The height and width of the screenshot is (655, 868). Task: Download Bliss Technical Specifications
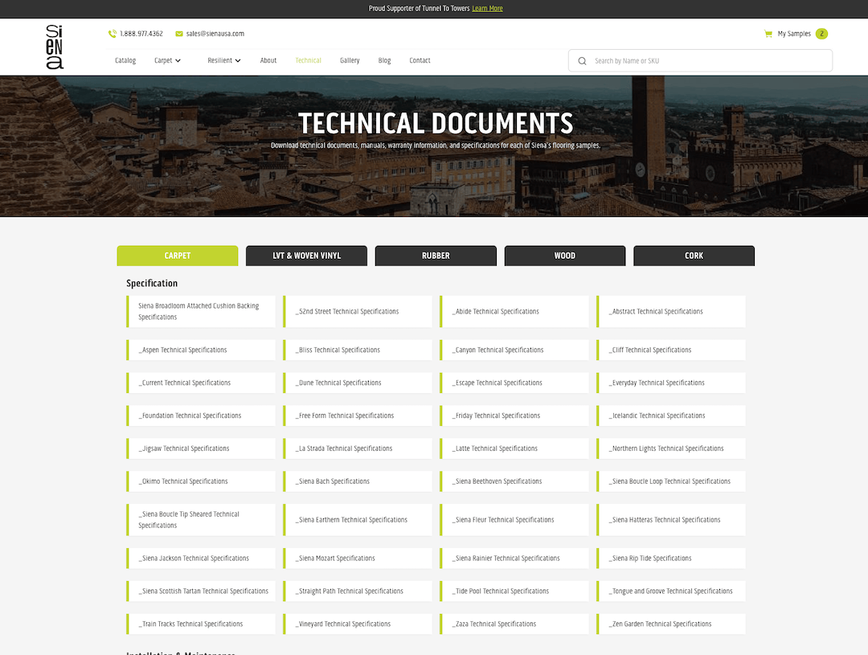coord(358,350)
